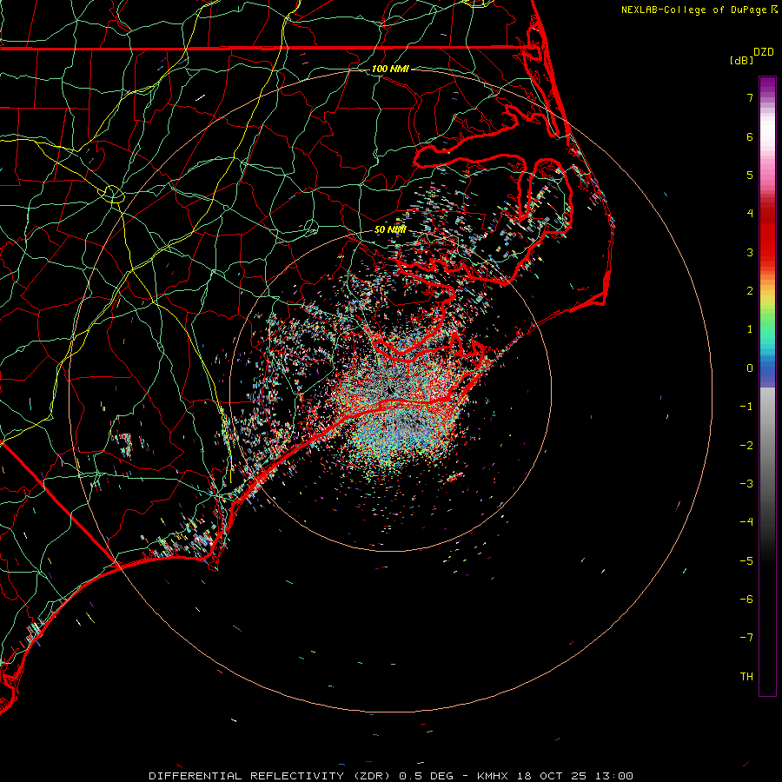The width and height of the screenshot is (782, 782).
Task: Click the KMHX station identifier in the caption
Action: pyautogui.click(x=492, y=776)
